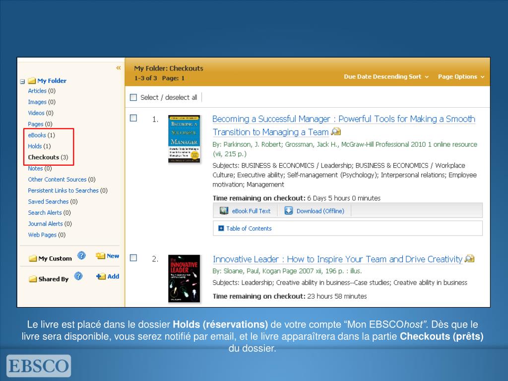
Task: Collapse the My Folder tree
Action: [22, 81]
